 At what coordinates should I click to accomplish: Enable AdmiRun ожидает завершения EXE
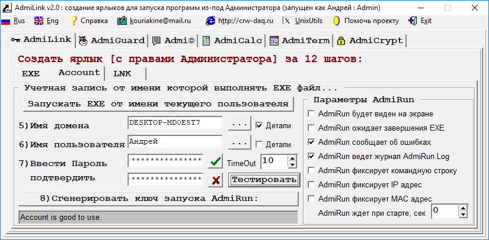pos(311,128)
